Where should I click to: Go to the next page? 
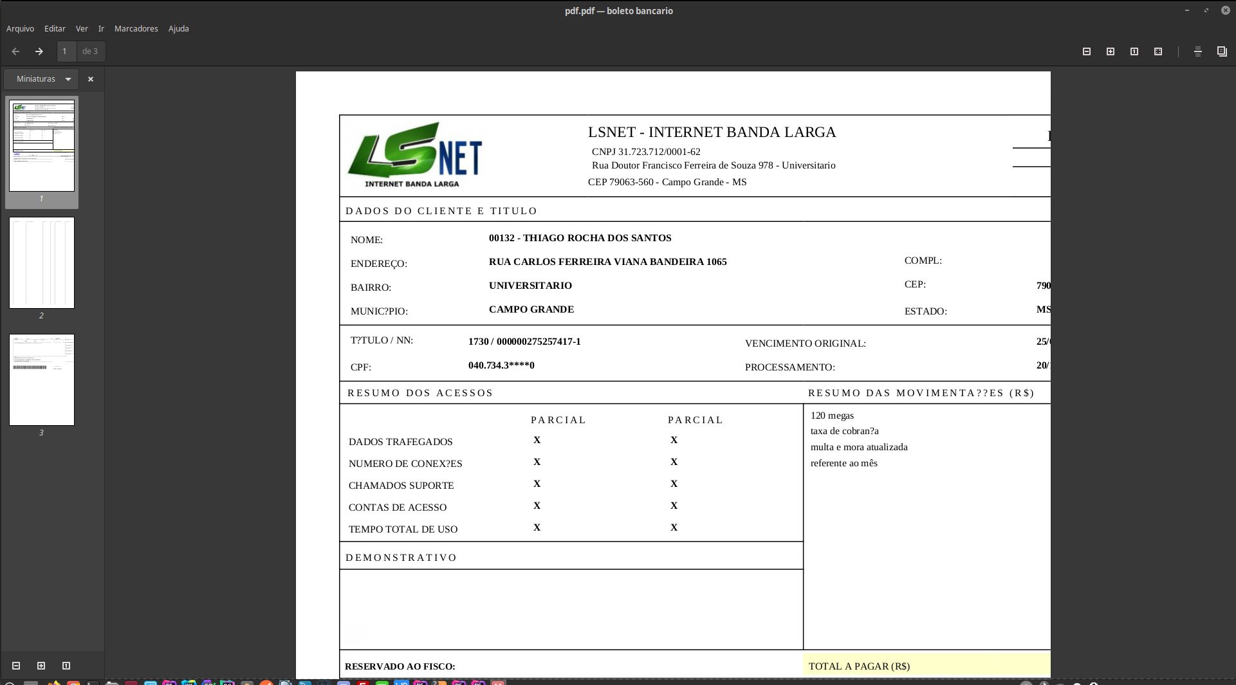tap(39, 51)
